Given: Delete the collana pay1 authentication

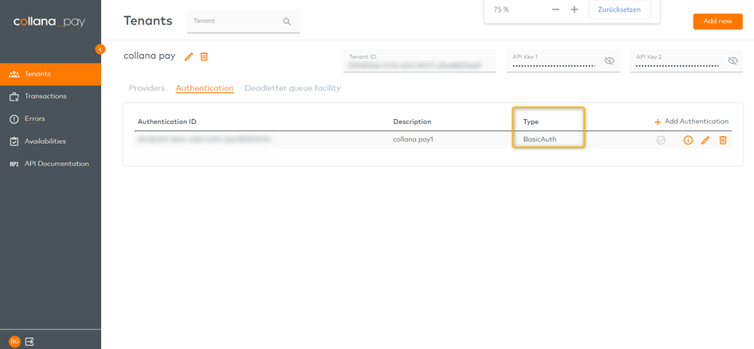Looking at the screenshot, I should point(723,141).
